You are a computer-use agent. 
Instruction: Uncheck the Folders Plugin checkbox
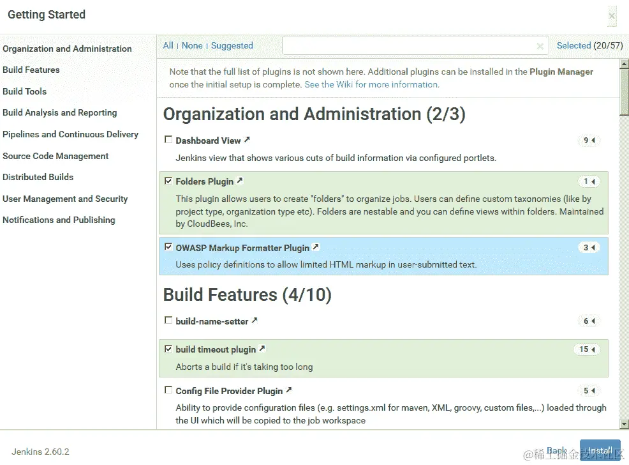click(168, 181)
